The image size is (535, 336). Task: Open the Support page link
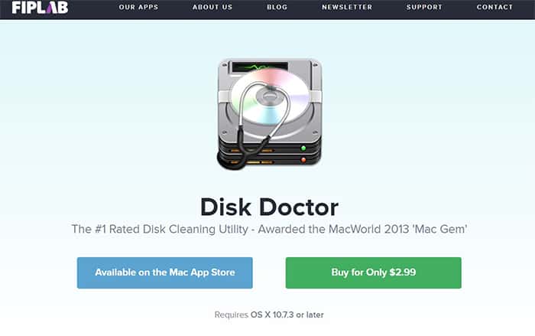[424, 7]
